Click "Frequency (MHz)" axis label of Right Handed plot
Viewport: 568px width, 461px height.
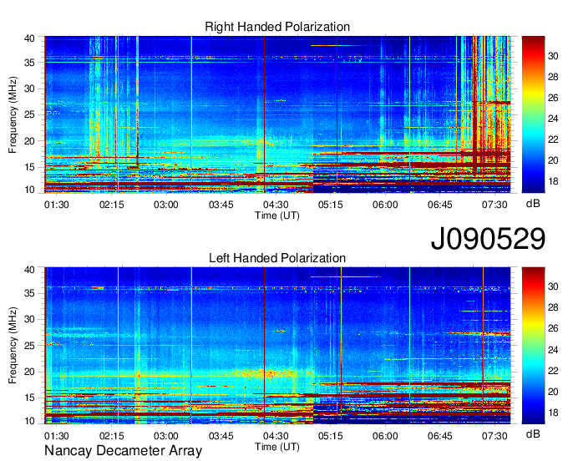pyautogui.click(x=13, y=114)
